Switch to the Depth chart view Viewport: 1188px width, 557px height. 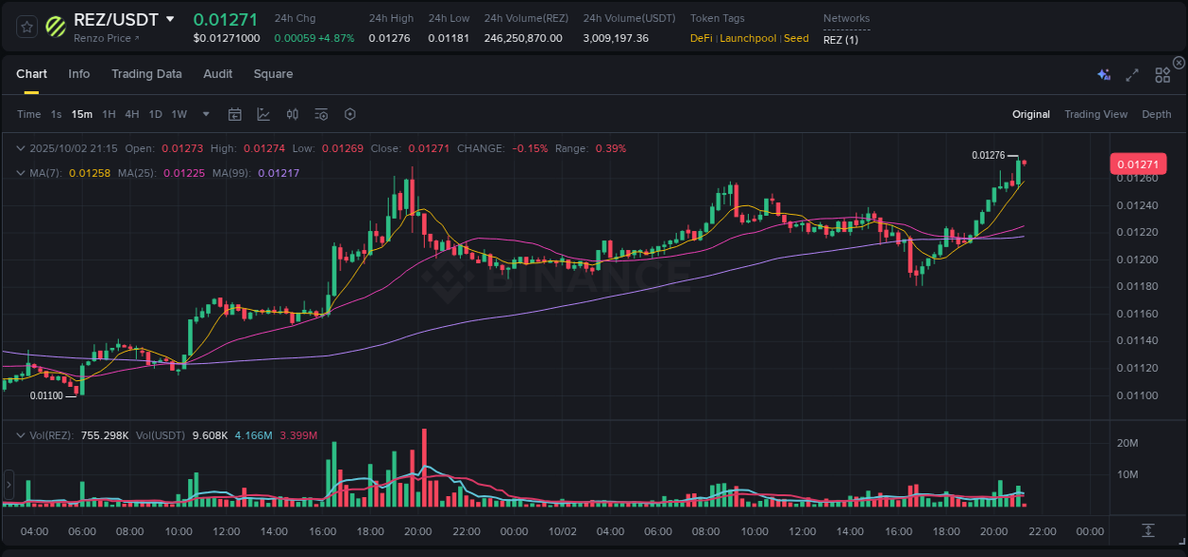1157,114
